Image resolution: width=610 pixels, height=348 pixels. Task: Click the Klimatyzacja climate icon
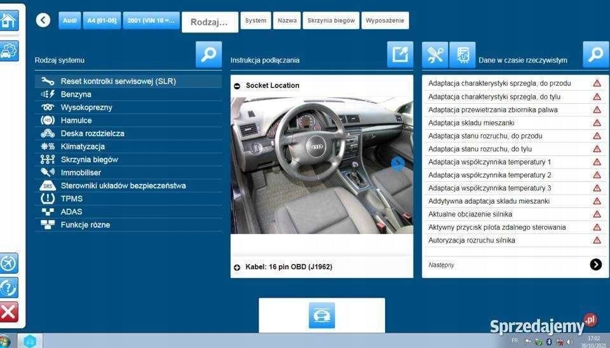tap(48, 146)
